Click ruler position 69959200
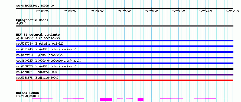 [x=178, y=11]
